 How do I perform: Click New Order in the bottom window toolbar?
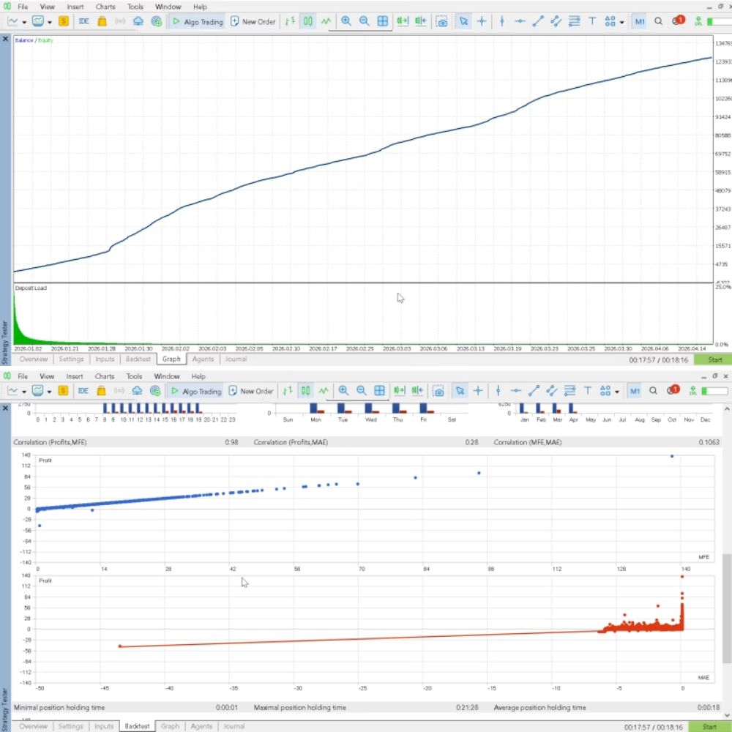tap(251, 391)
